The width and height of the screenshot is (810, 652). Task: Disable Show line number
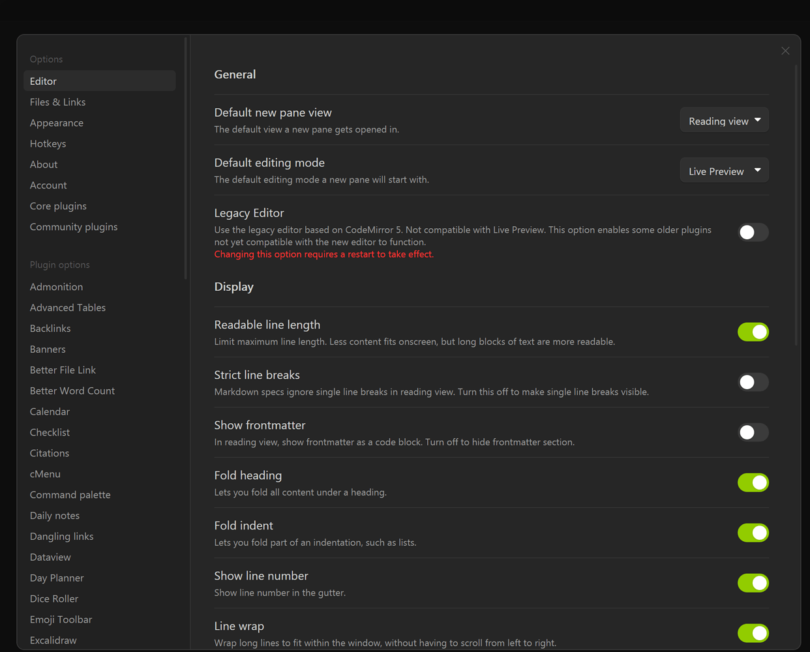(753, 583)
